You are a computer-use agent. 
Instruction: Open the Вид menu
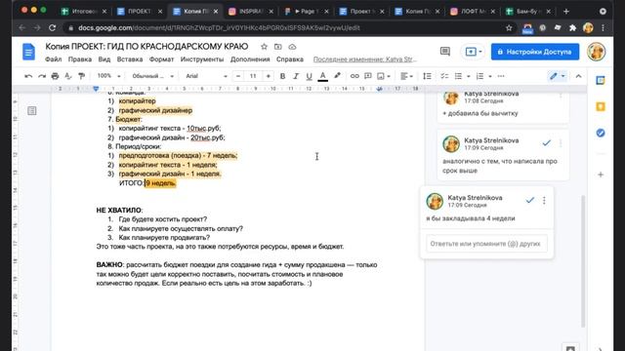click(x=104, y=59)
